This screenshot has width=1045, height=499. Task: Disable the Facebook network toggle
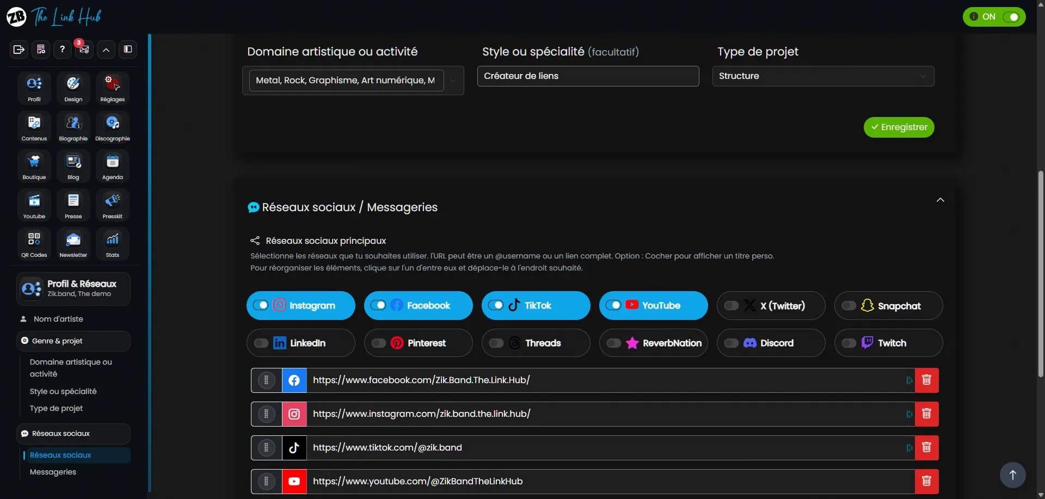coord(378,305)
